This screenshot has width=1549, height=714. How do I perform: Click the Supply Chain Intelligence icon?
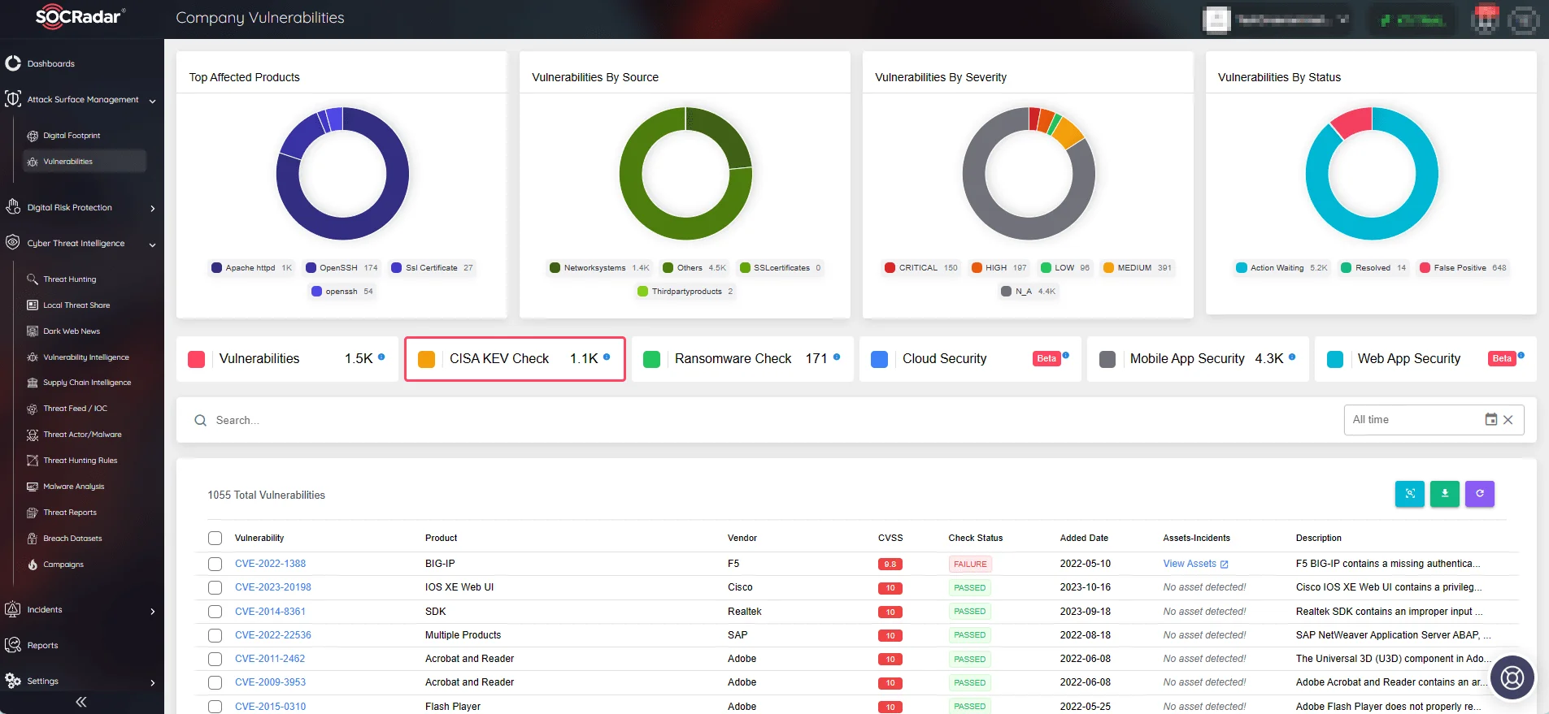pyautogui.click(x=33, y=383)
